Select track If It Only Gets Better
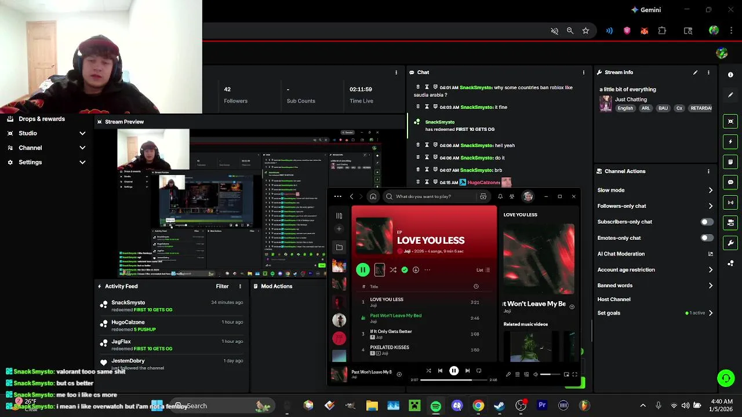Screen dimensions: 742x417 pyautogui.click(x=424, y=334)
